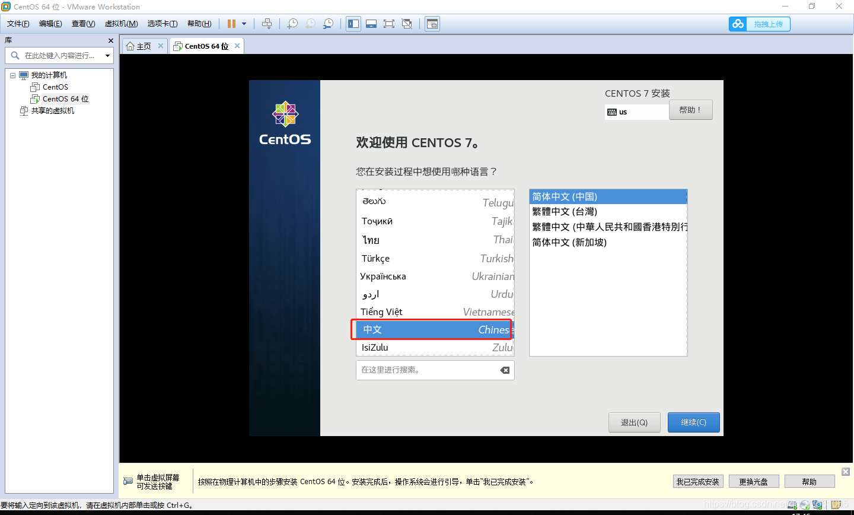Open the 帮助(H) menu
Screen dimensions: 854x515
(x=199, y=24)
